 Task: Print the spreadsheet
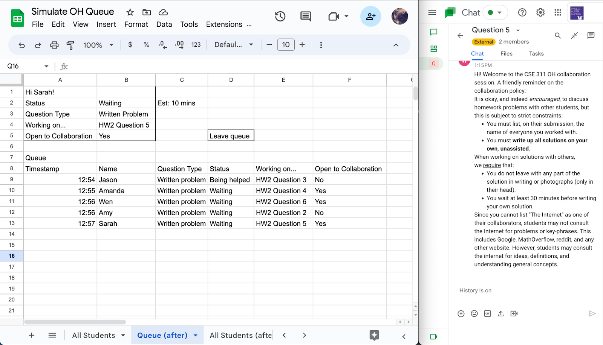54,45
